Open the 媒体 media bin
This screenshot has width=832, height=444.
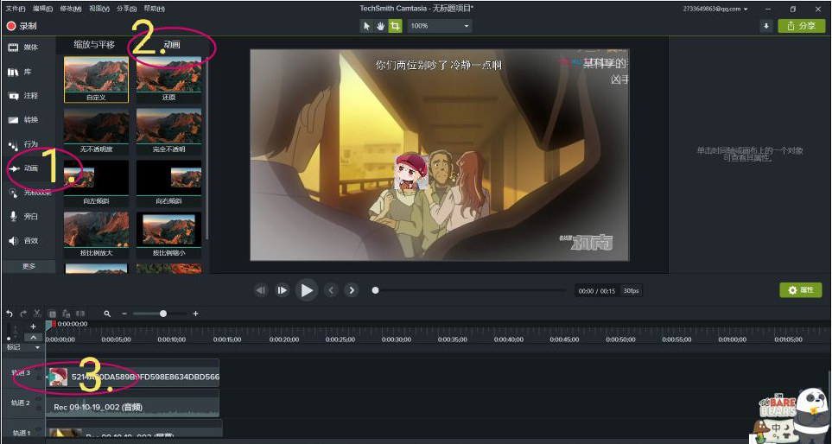[x=23, y=48]
